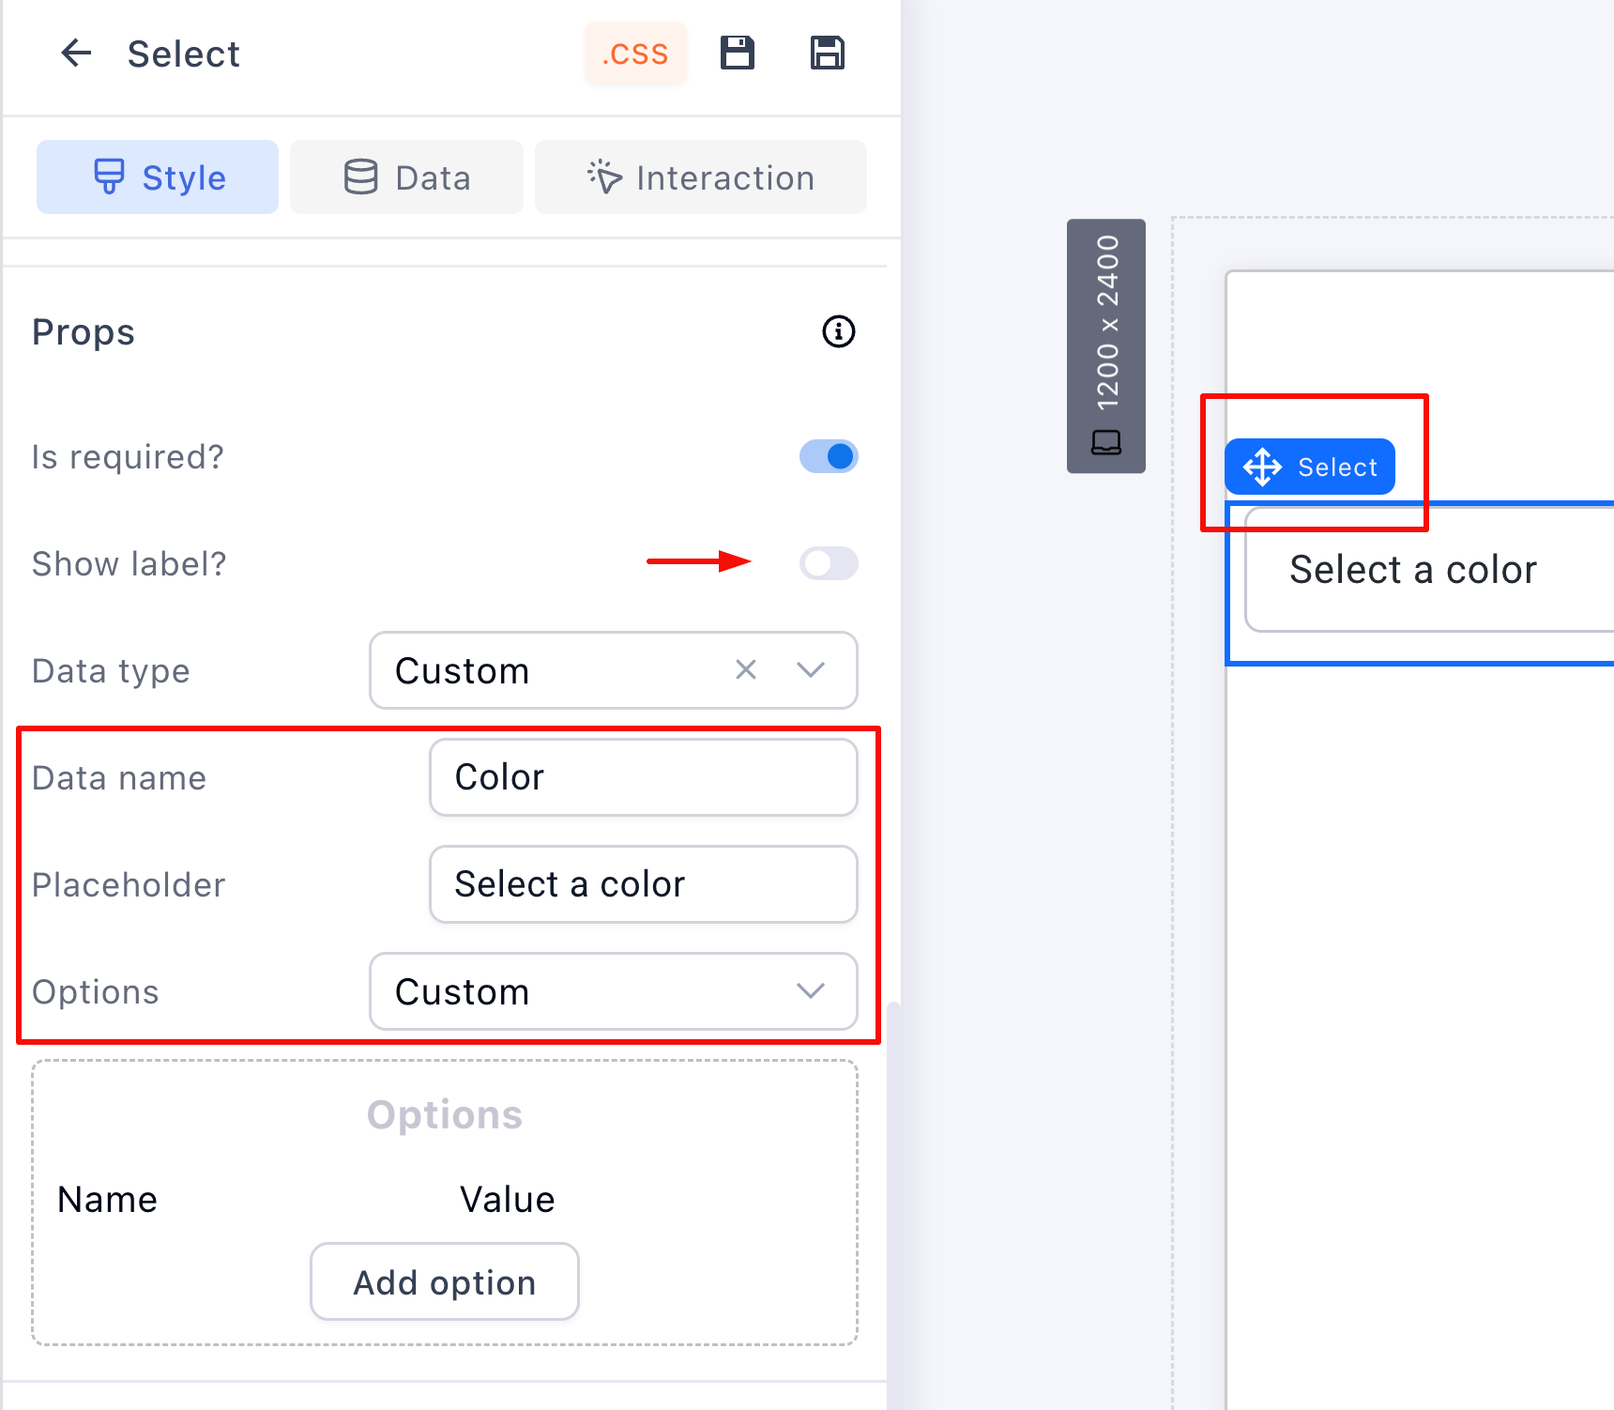This screenshot has width=1614, height=1410.
Task: Switch to the Style tab
Action: 158,177
